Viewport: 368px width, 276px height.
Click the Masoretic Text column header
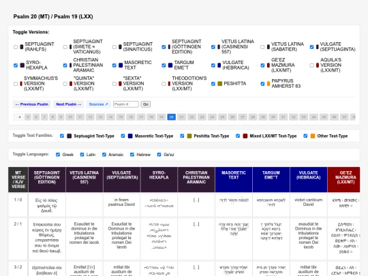pyautogui.click(x=234, y=180)
